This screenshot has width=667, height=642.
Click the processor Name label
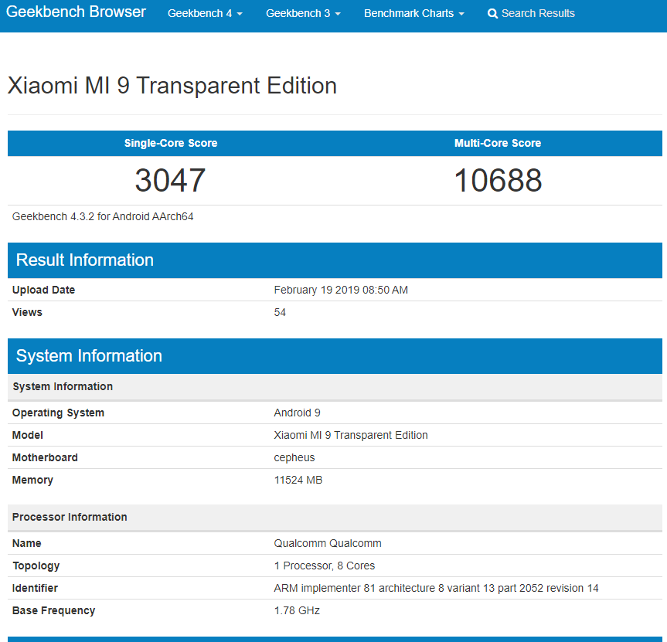pyautogui.click(x=26, y=543)
